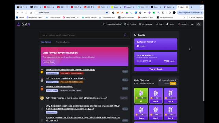The image size is (219, 123).
Task: Click the 1130 credits external wallet balance
Action: click(169, 61)
